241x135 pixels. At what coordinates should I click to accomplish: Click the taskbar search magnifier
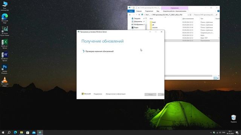[9, 132]
